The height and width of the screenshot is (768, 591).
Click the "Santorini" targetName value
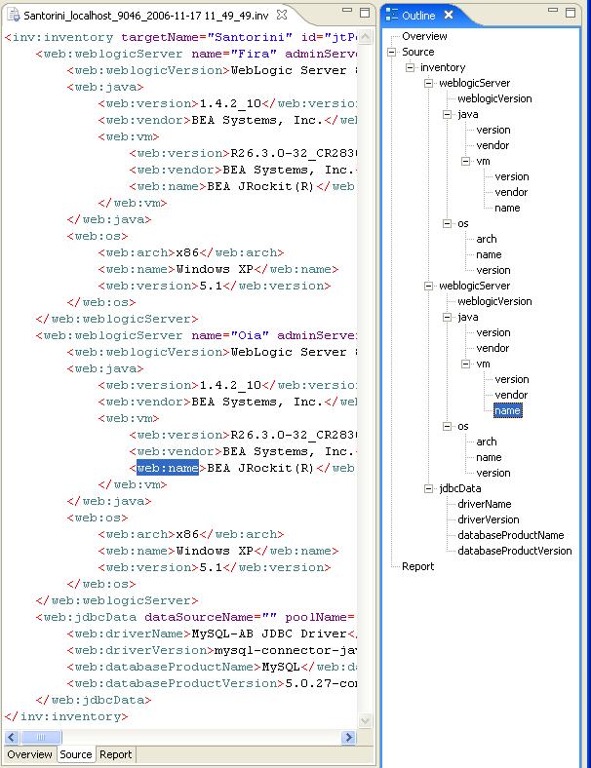(250, 37)
